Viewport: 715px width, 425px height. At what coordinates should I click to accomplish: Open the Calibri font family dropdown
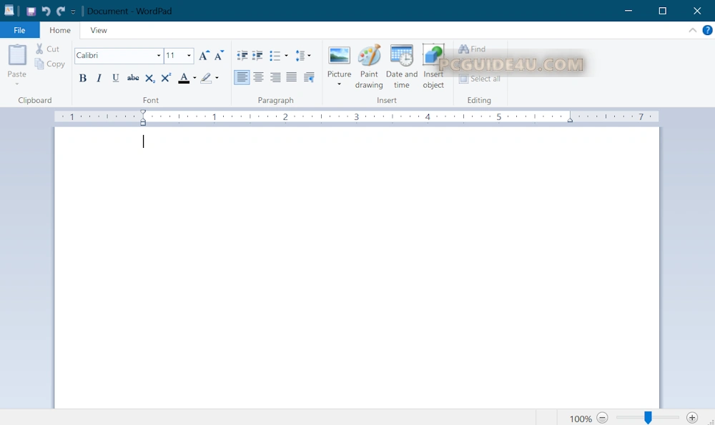(x=159, y=56)
